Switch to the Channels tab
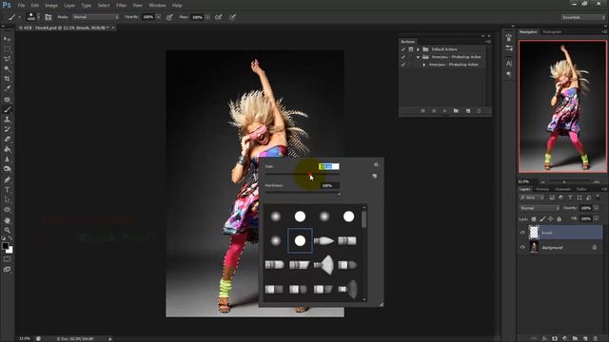 (x=562, y=189)
